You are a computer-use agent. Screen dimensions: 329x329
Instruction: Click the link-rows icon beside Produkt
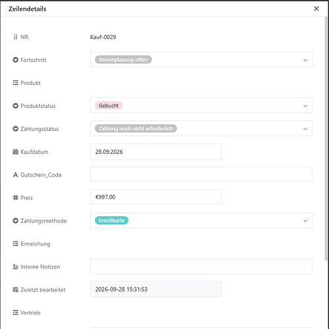coord(15,83)
